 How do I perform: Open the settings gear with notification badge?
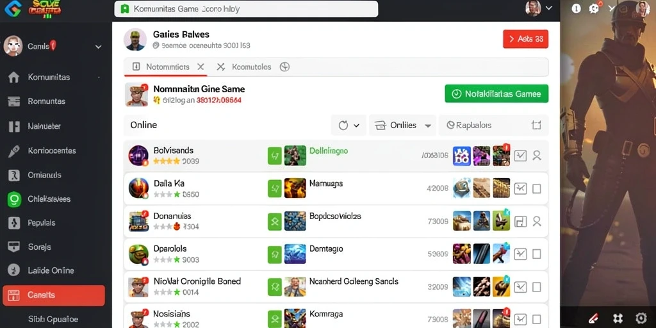594,8
